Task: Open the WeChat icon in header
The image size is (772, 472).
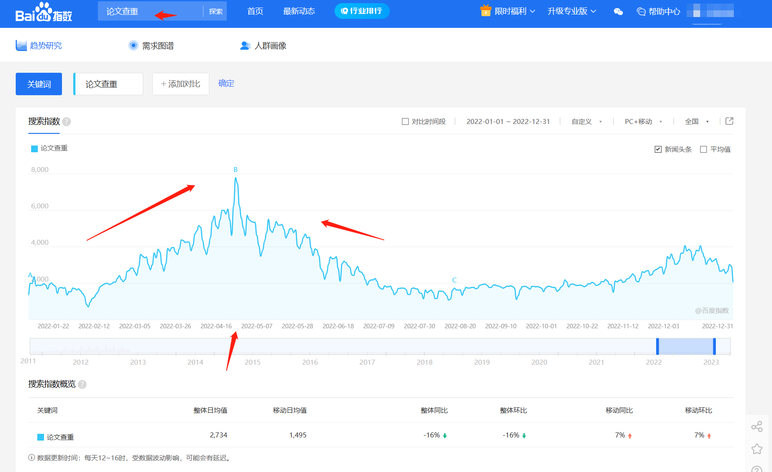Action: (x=618, y=12)
